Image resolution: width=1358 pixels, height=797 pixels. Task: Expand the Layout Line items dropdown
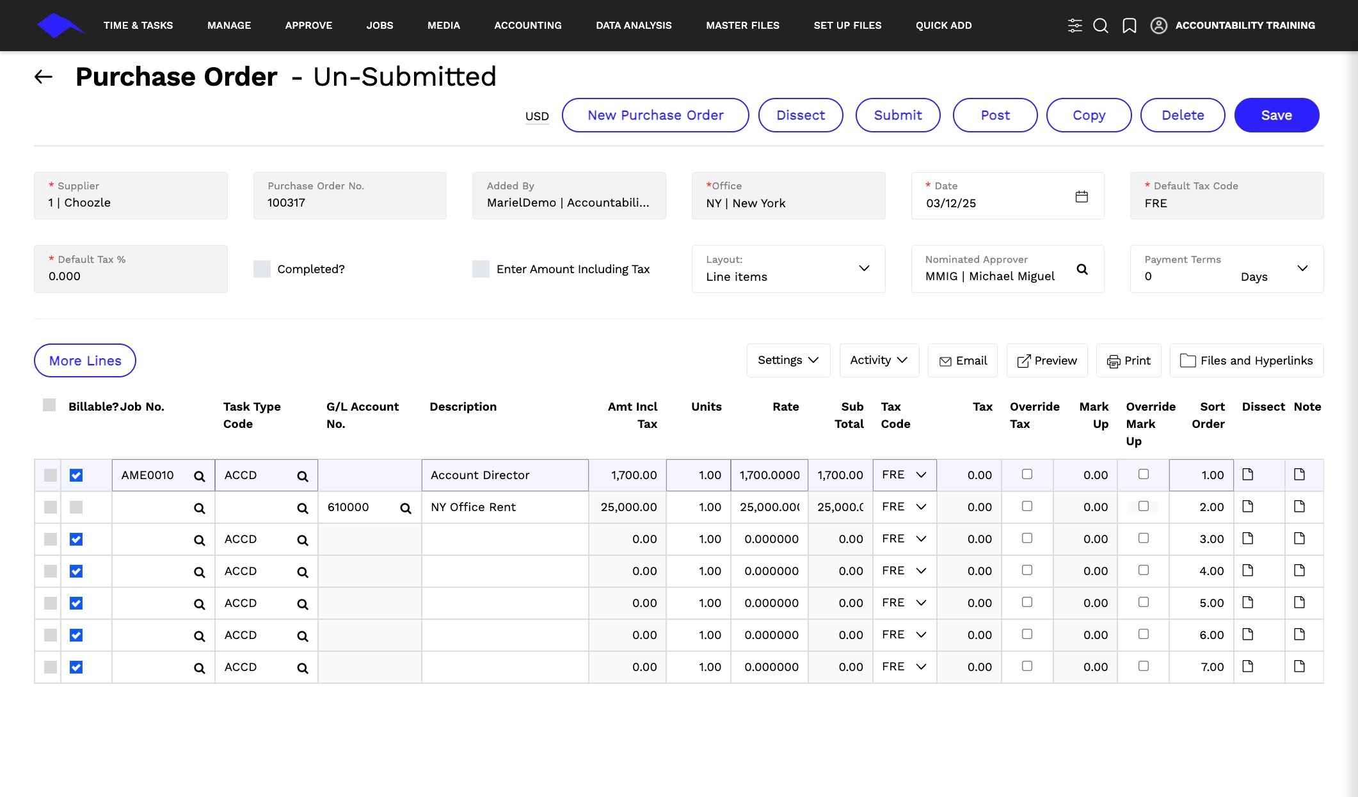(788, 269)
